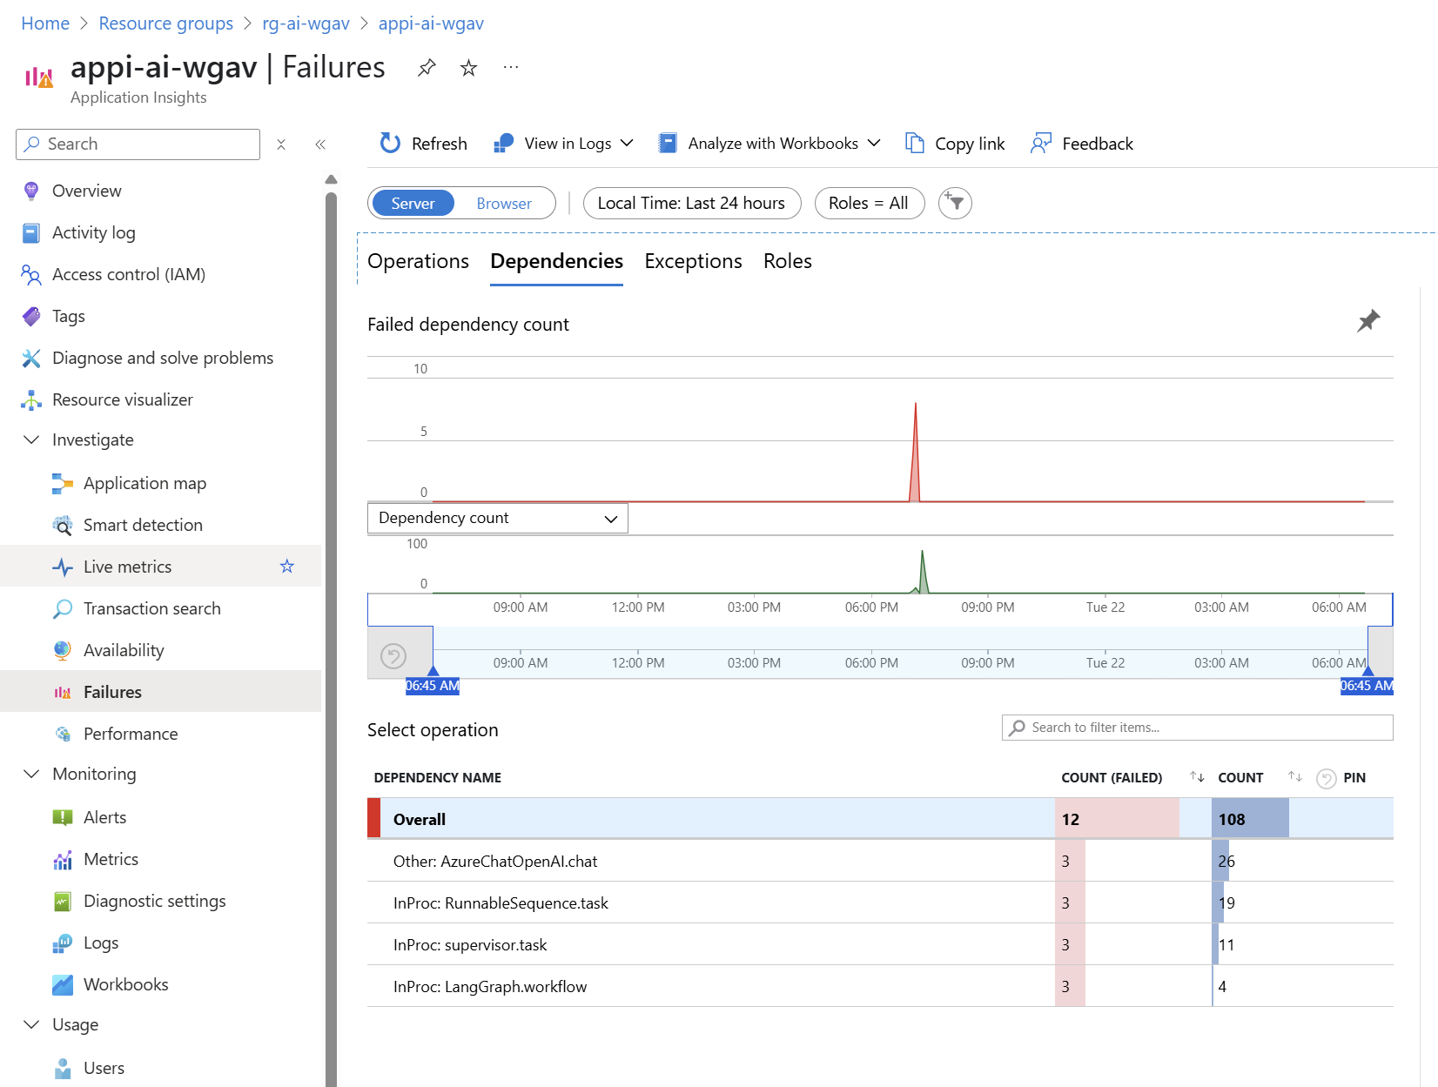Open the more options ellipsis in title
Screen dimensions: 1438x1087
(x=511, y=67)
